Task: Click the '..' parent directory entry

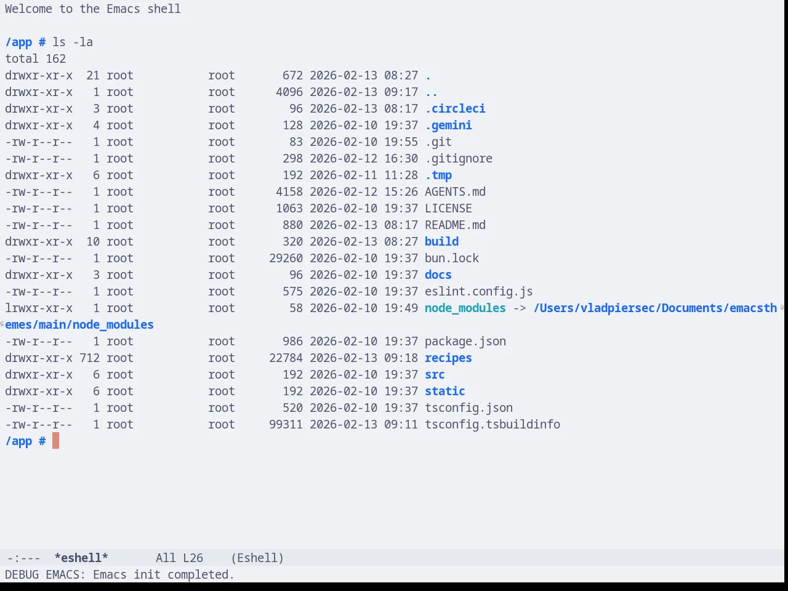Action: [x=432, y=92]
